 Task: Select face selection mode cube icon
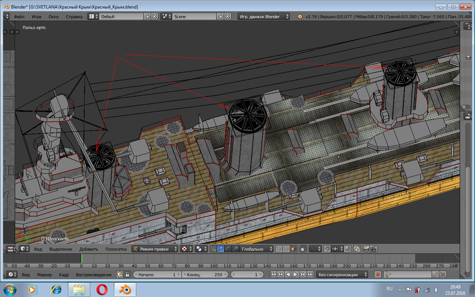coord(294,249)
